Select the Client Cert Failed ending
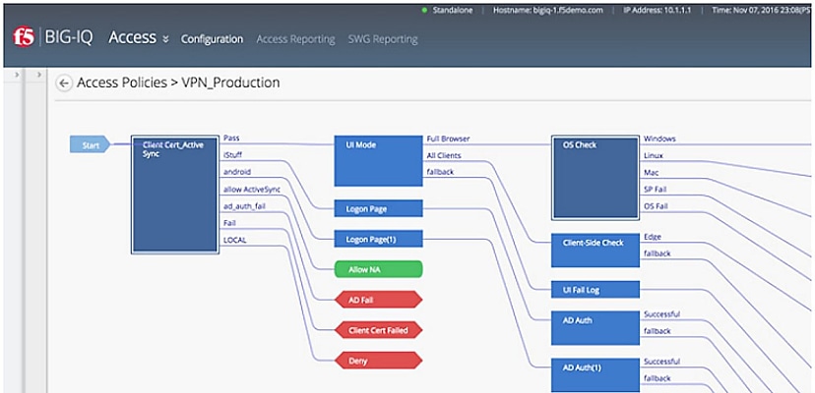The image size is (815, 393). click(x=378, y=330)
